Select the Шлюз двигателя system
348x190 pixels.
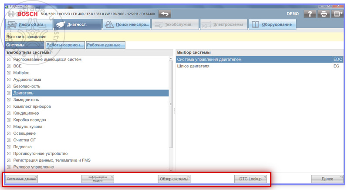(260, 66)
